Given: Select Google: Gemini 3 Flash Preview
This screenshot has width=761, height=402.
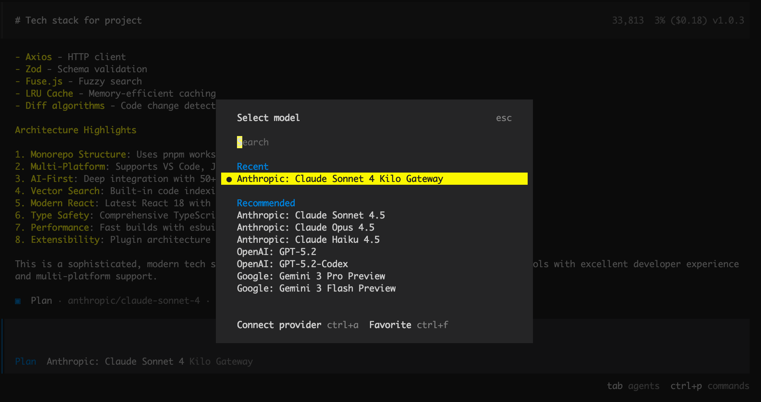Looking at the screenshot, I should (316, 288).
